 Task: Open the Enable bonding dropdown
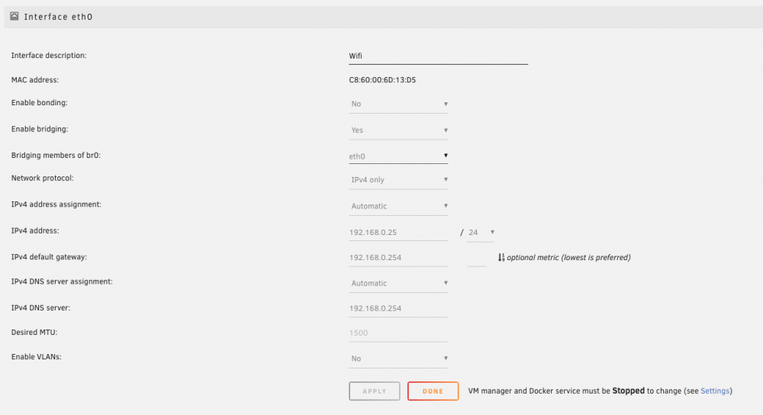click(398, 104)
